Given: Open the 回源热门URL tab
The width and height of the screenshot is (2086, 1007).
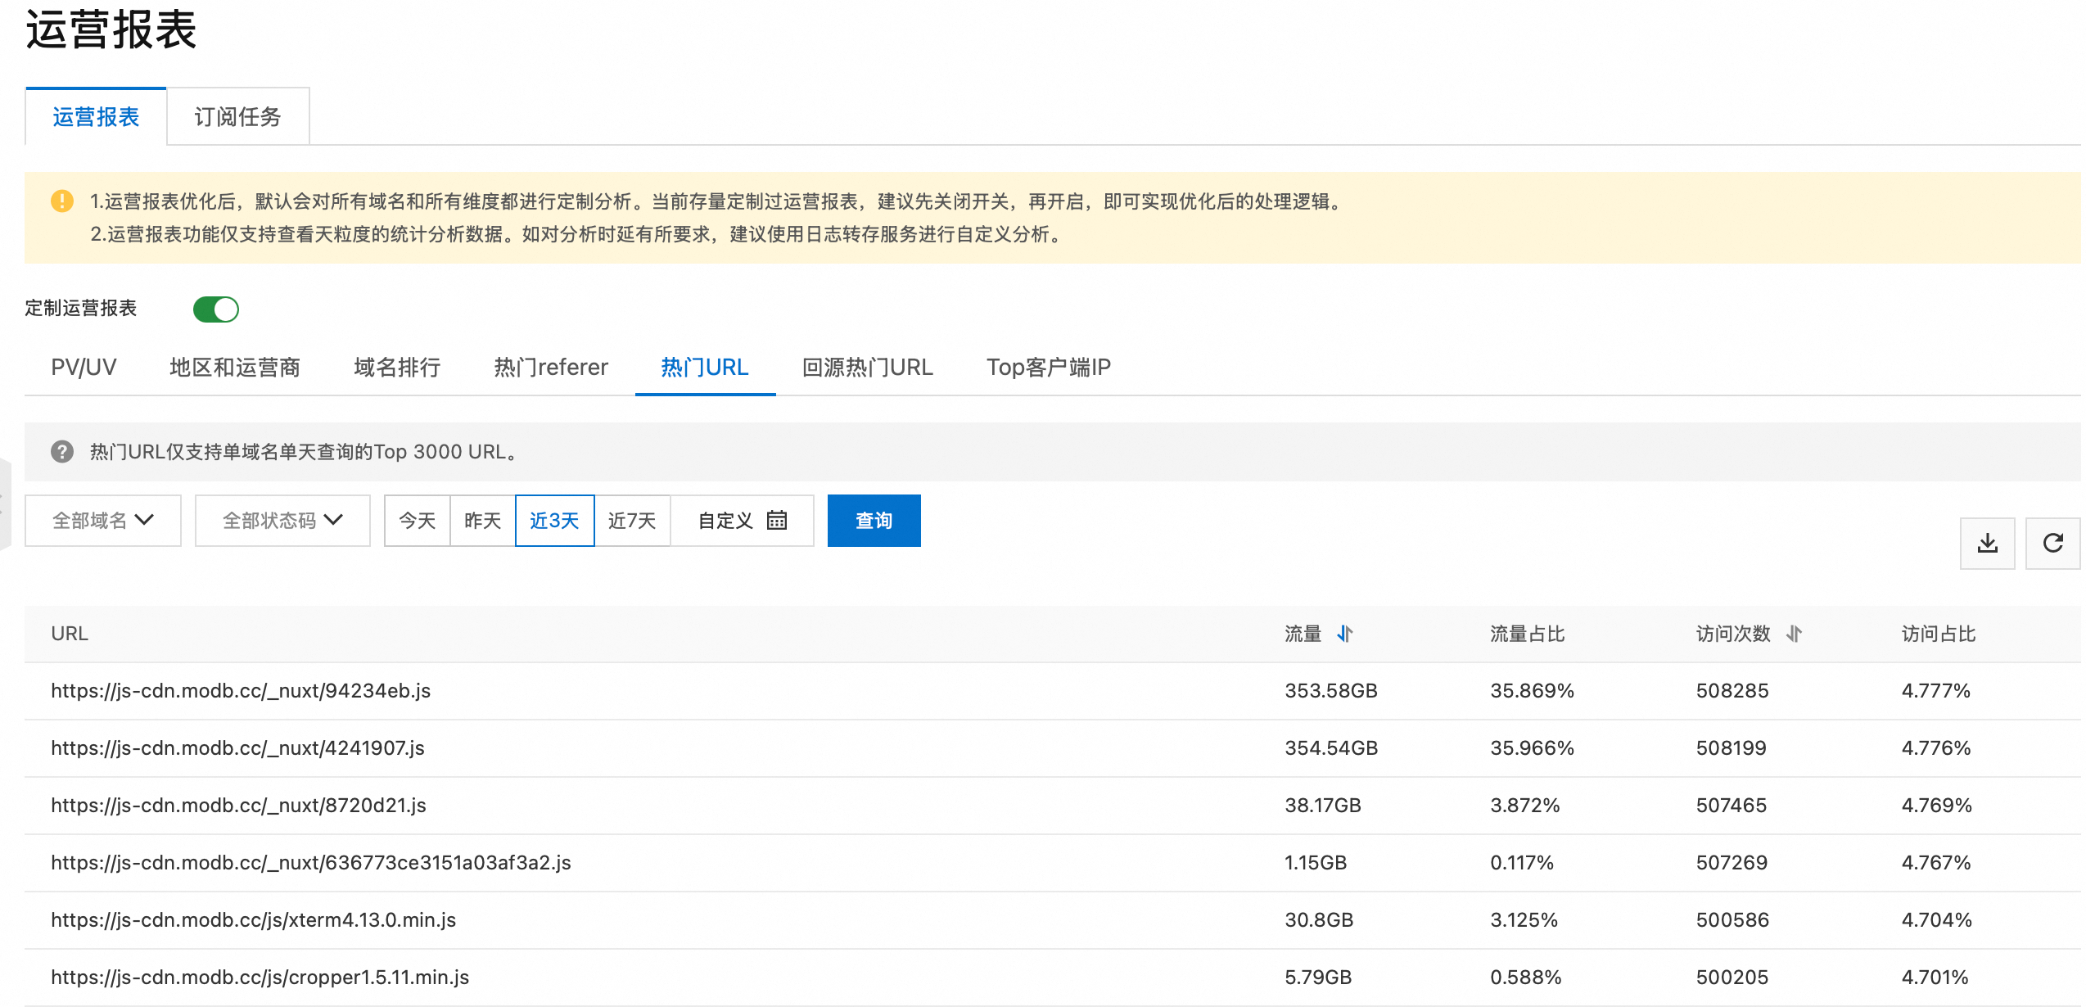Looking at the screenshot, I should point(867,368).
